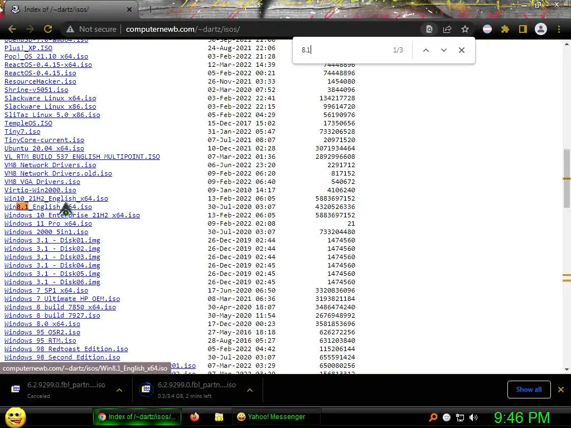The width and height of the screenshot is (571, 428).
Task: Open VL_RTM_BUILD_537_ENGLISH_MULTIPOINT.ISO
Action: (82, 157)
